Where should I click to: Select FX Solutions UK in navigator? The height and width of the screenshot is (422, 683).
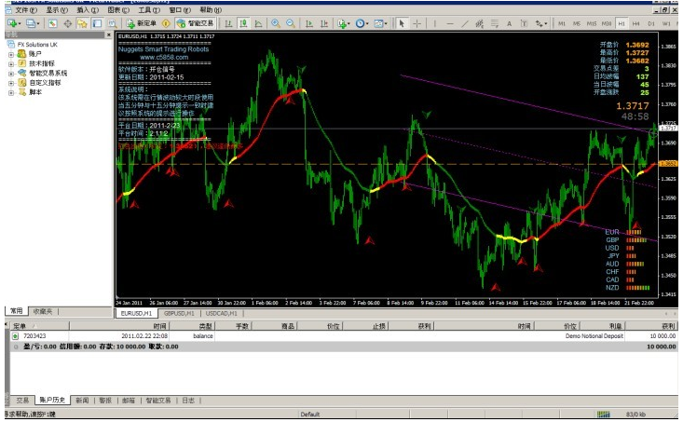[37, 45]
